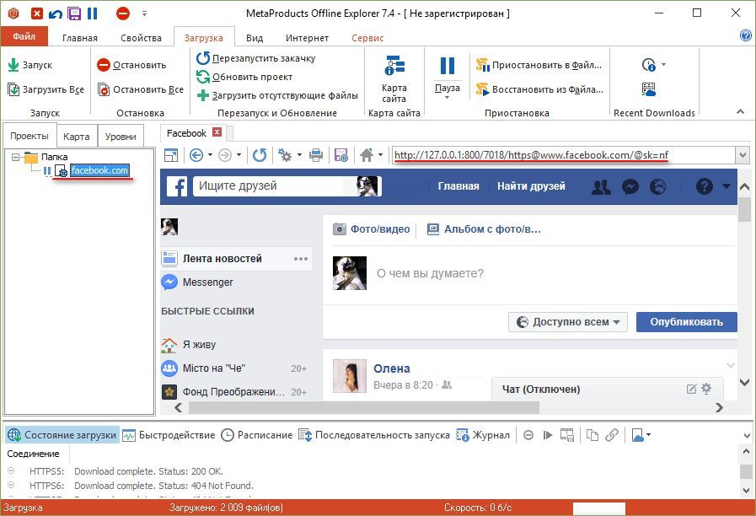Switch to the Интернет ribbon tab
The width and height of the screenshot is (756, 516).
[307, 38]
